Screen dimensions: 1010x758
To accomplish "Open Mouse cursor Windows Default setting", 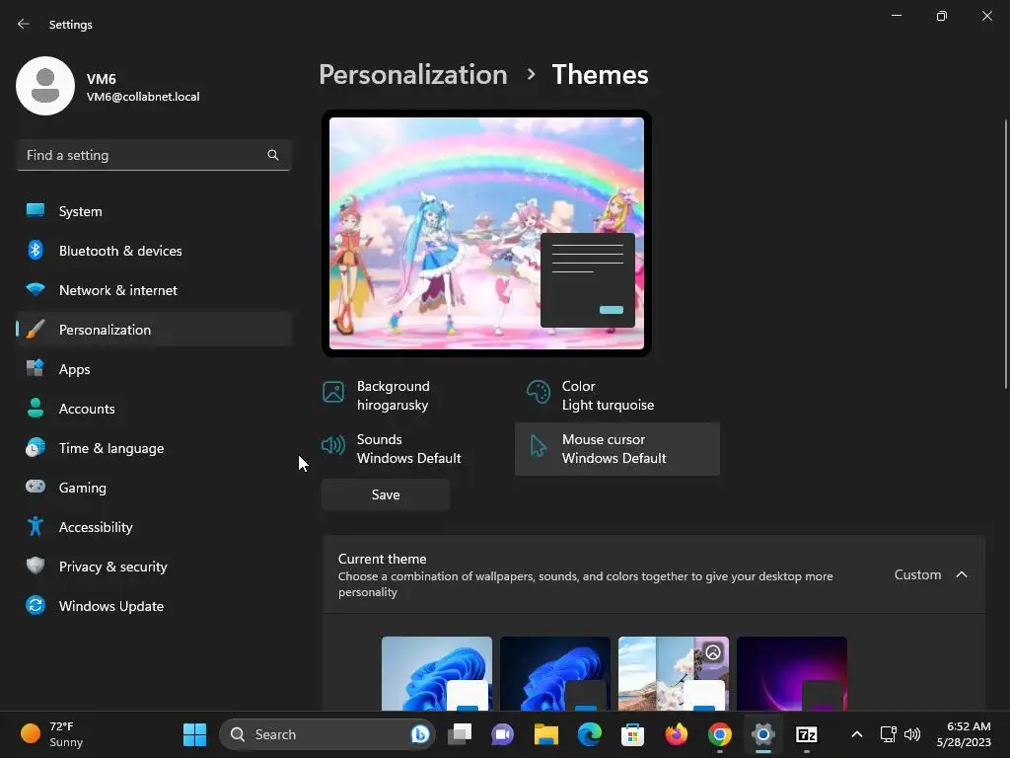I will [x=617, y=449].
